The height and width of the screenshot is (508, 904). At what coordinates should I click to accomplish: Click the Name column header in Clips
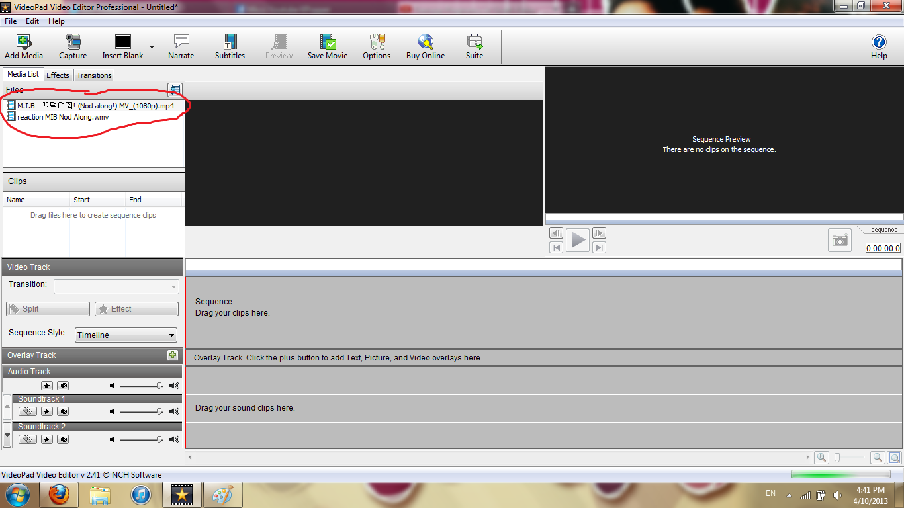click(x=37, y=200)
